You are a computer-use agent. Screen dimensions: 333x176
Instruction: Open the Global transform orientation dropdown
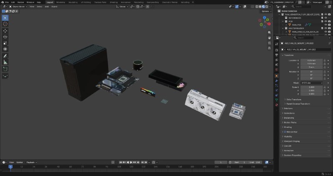[122, 7]
